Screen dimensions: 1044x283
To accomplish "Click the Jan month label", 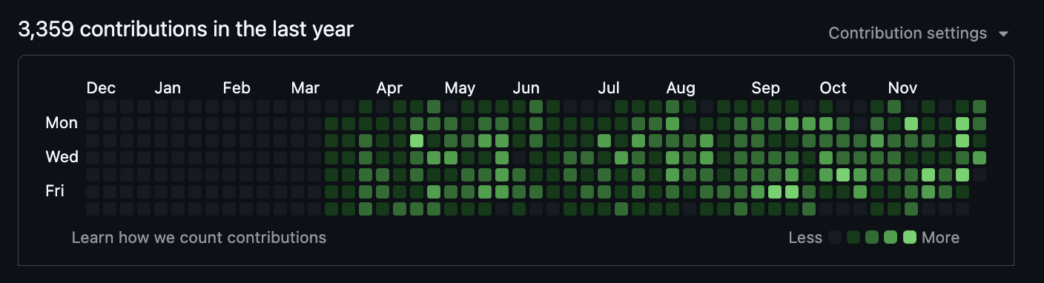I will (x=168, y=88).
